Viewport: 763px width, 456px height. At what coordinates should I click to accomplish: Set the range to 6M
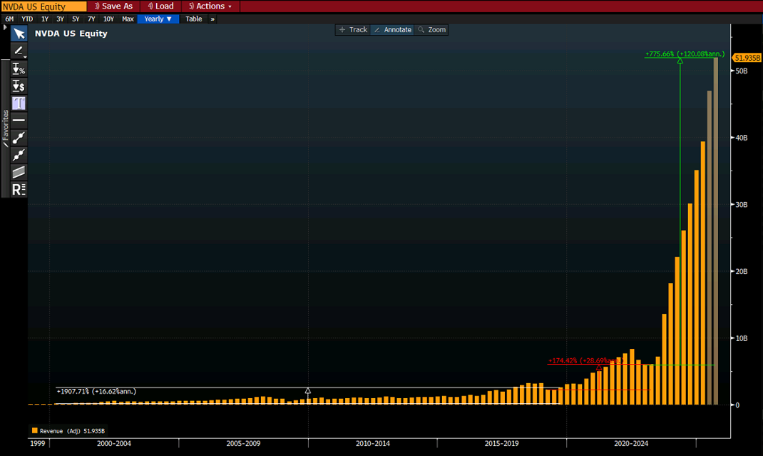point(9,19)
